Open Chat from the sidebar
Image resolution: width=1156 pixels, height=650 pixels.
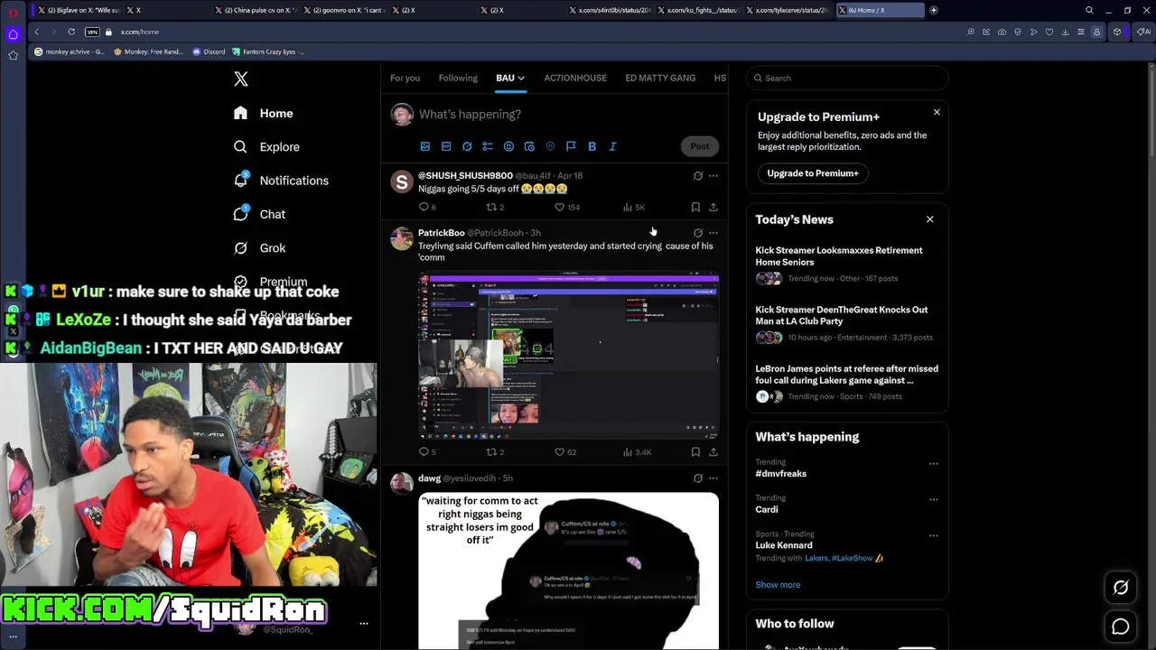(x=259, y=214)
